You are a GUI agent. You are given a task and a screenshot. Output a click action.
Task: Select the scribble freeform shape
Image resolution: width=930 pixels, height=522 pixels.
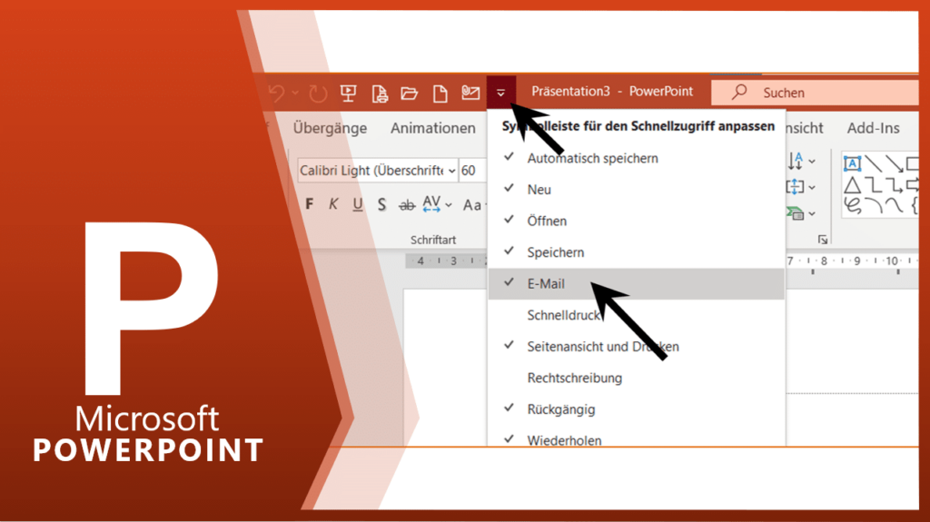852,206
